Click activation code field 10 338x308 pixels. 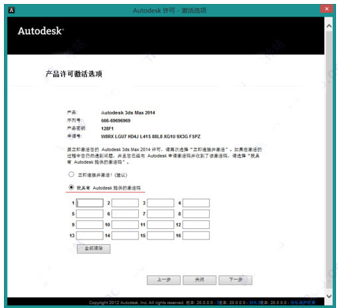click(x=125, y=225)
